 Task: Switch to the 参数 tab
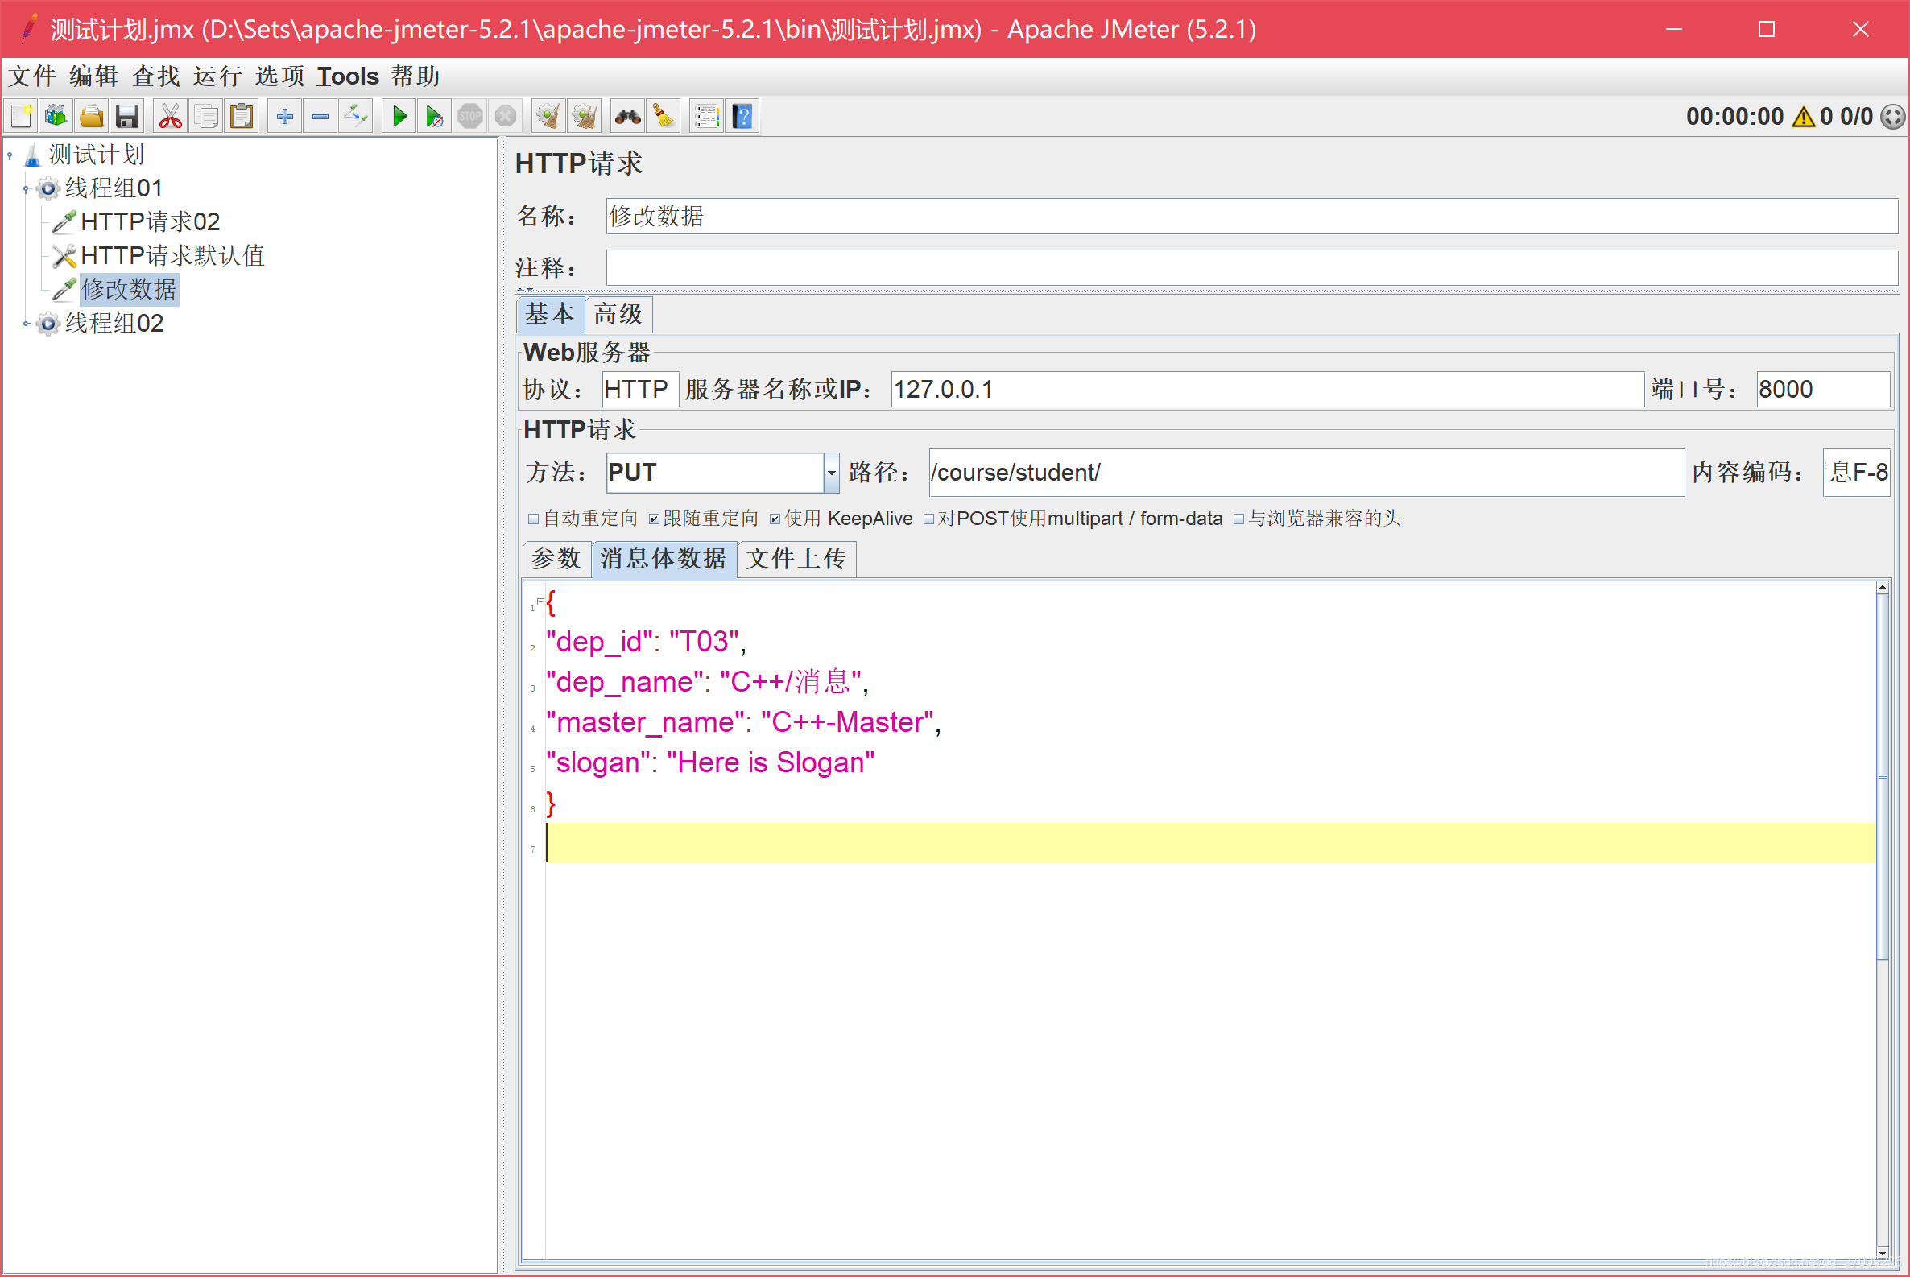556,559
